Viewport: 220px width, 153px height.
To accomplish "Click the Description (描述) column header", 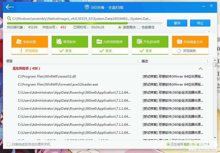I will tap(145, 61).
